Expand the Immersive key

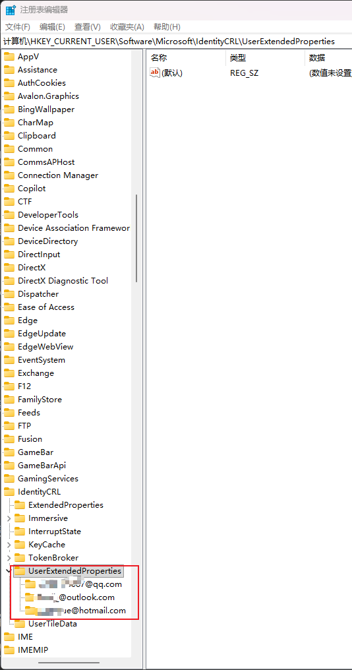coord(9,518)
